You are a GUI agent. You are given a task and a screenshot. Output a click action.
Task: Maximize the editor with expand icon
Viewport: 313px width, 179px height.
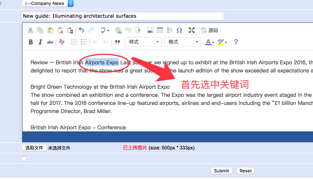pyautogui.click(x=192, y=30)
